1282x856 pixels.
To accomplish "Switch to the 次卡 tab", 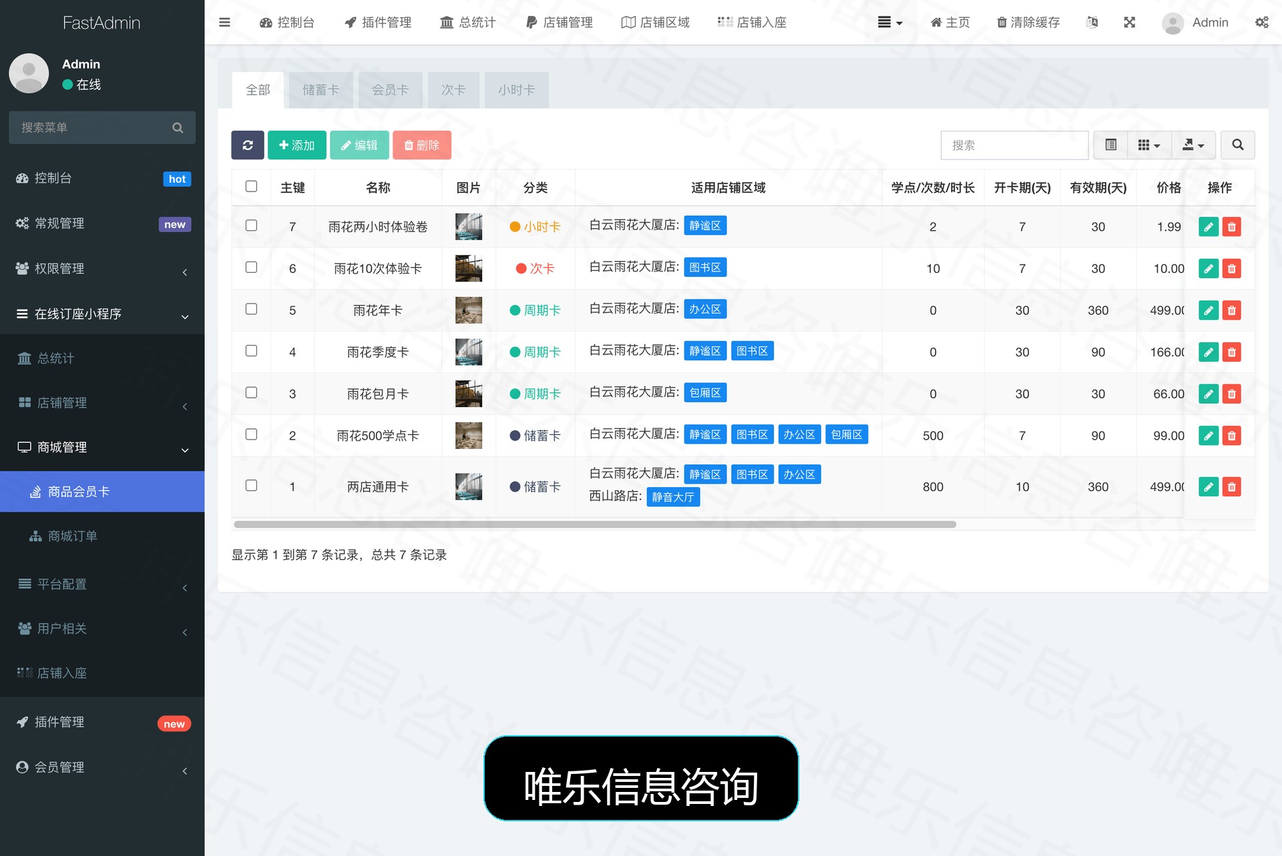I will [453, 90].
